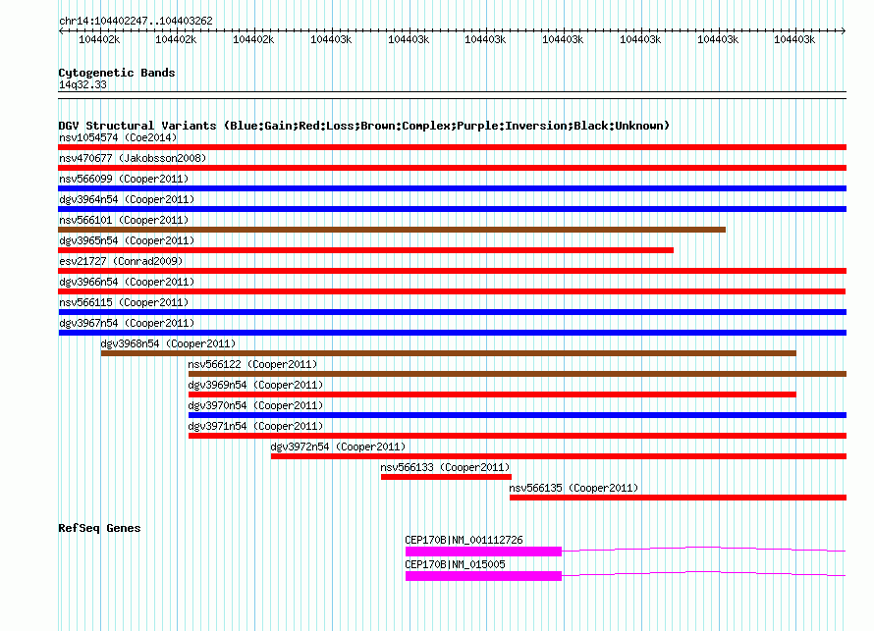Click the red dgv3966n54 loss bar

[x=452, y=291]
